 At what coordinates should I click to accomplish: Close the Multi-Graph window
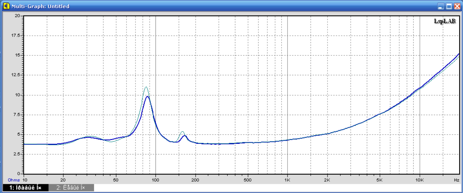point(457,6)
